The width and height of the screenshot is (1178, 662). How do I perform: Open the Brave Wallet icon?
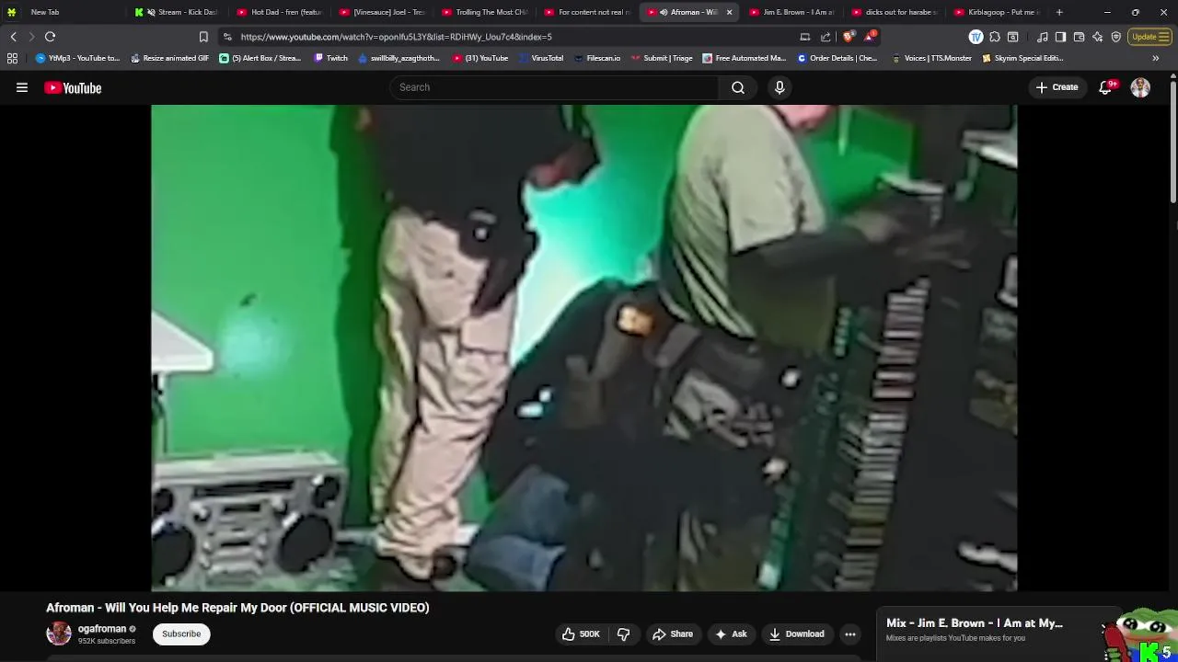pyautogui.click(x=1079, y=37)
